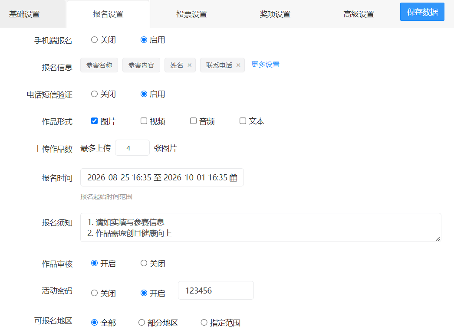The height and width of the screenshot is (333, 454).
Task: Check the 视频 checkbox
Action: (144, 121)
